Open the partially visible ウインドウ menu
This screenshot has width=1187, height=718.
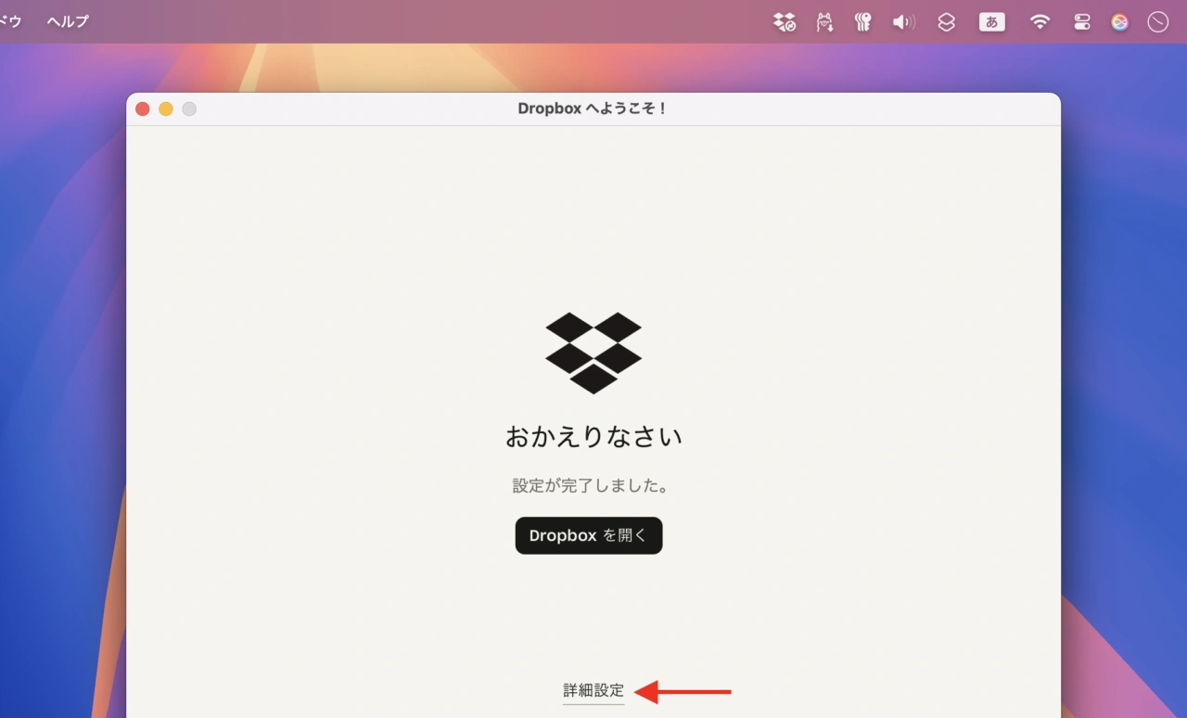(9, 21)
